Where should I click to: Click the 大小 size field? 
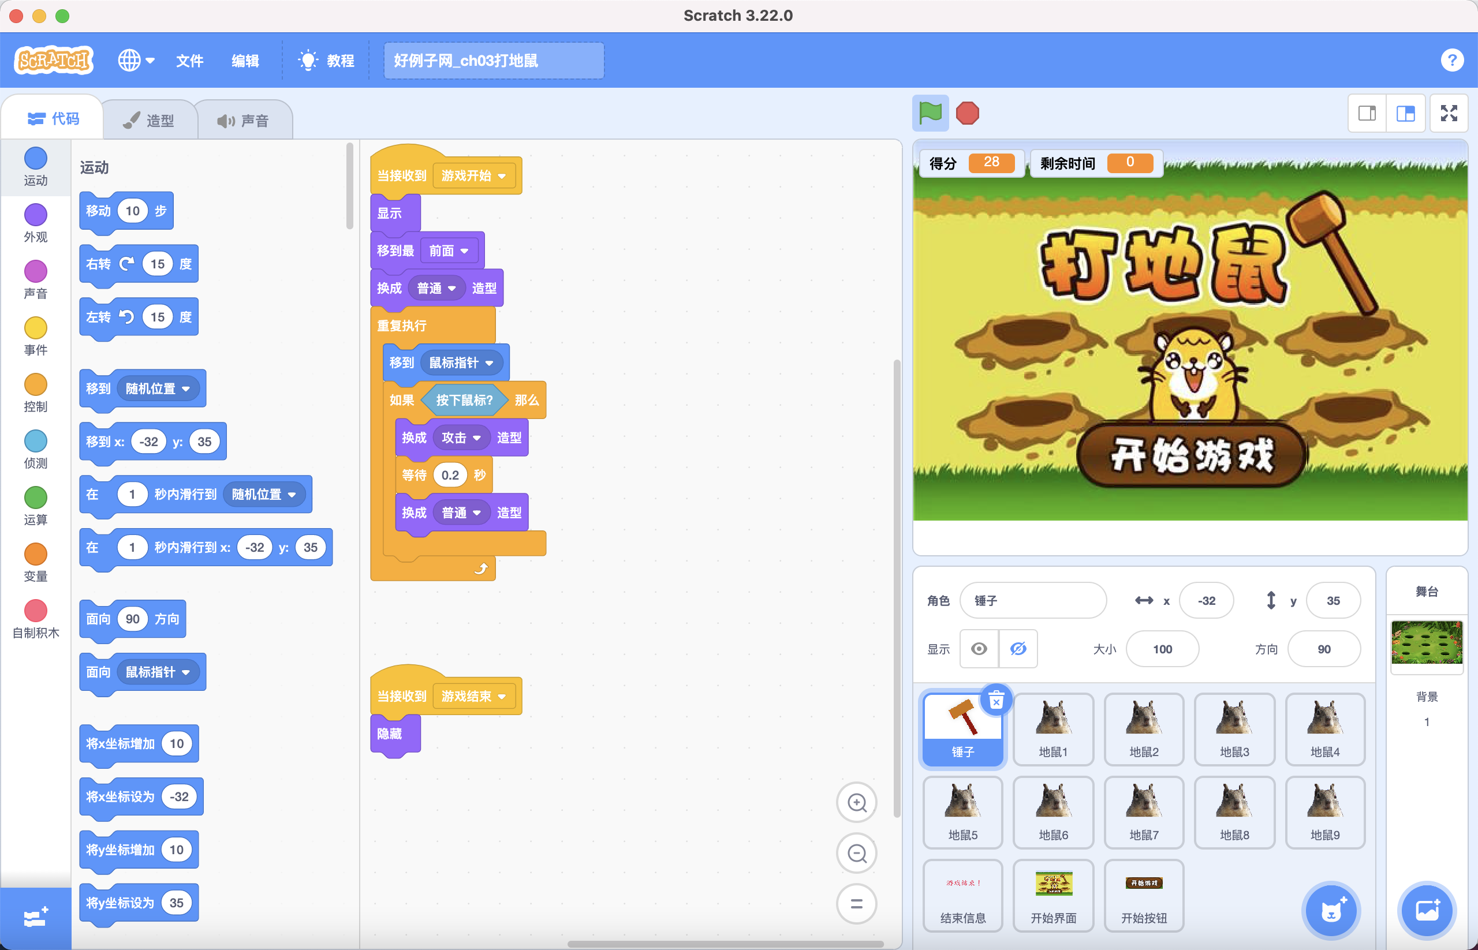coord(1162,649)
